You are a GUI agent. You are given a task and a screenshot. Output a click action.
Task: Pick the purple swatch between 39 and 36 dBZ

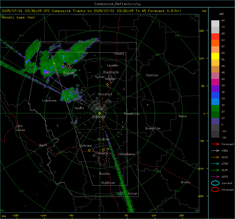(x=215, y=89)
